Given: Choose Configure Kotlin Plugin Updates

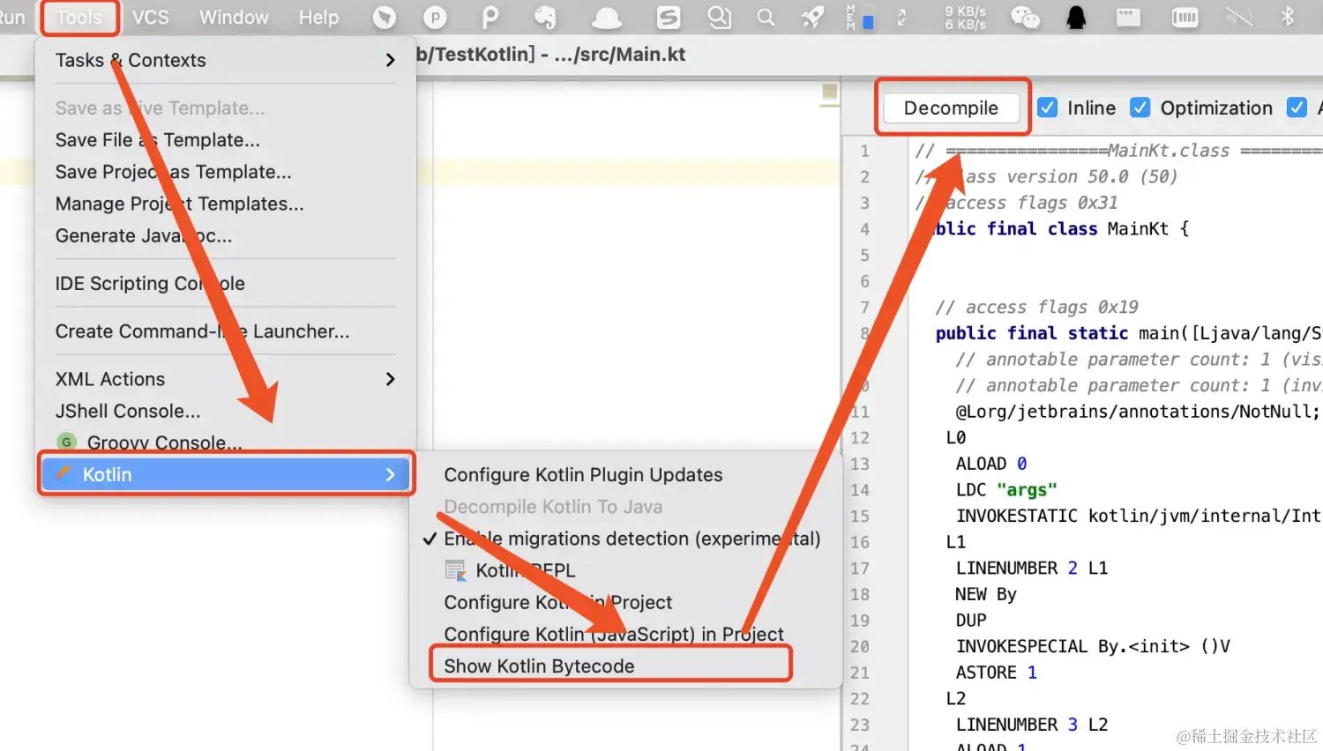Looking at the screenshot, I should tap(583, 475).
